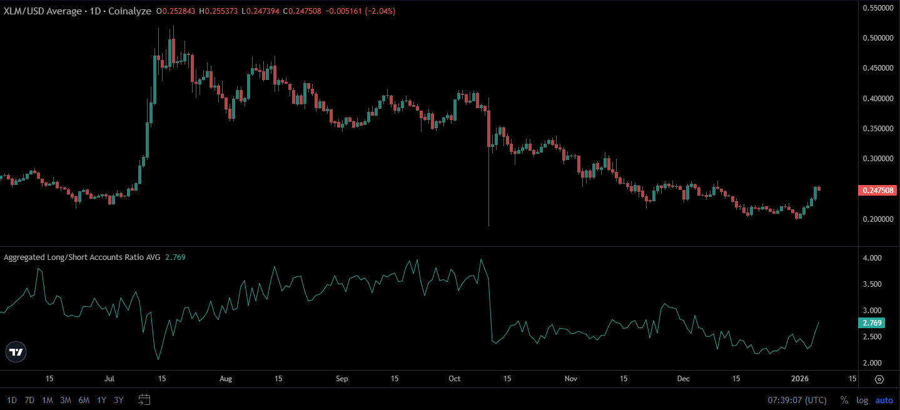The height and width of the screenshot is (410, 900).
Task: Select Aggregated Long/Short Accounts Ratio indicator label
Action: tap(82, 257)
